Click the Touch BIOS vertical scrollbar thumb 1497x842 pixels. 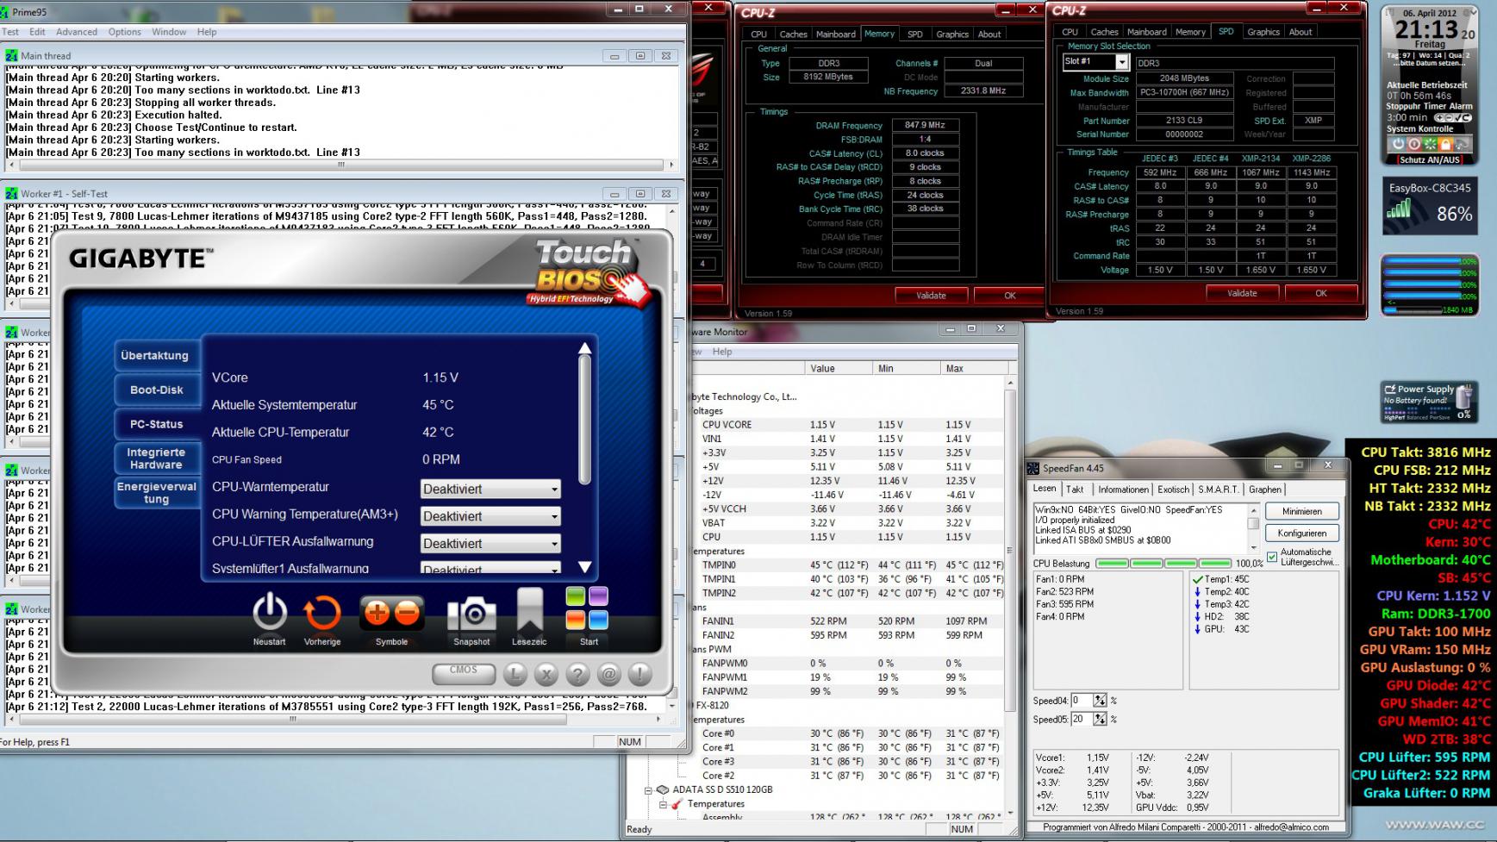(584, 420)
